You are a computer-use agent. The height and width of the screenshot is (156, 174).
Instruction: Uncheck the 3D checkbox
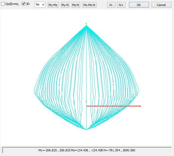click(x=23, y=4)
